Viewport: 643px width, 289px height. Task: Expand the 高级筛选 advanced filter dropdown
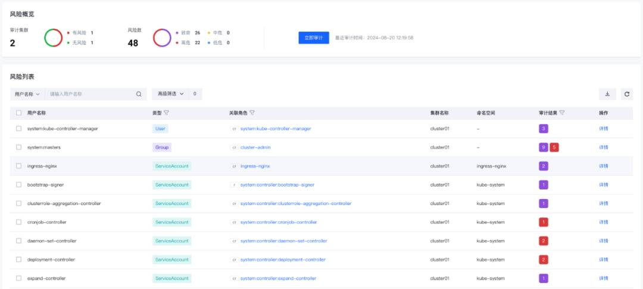(x=171, y=94)
